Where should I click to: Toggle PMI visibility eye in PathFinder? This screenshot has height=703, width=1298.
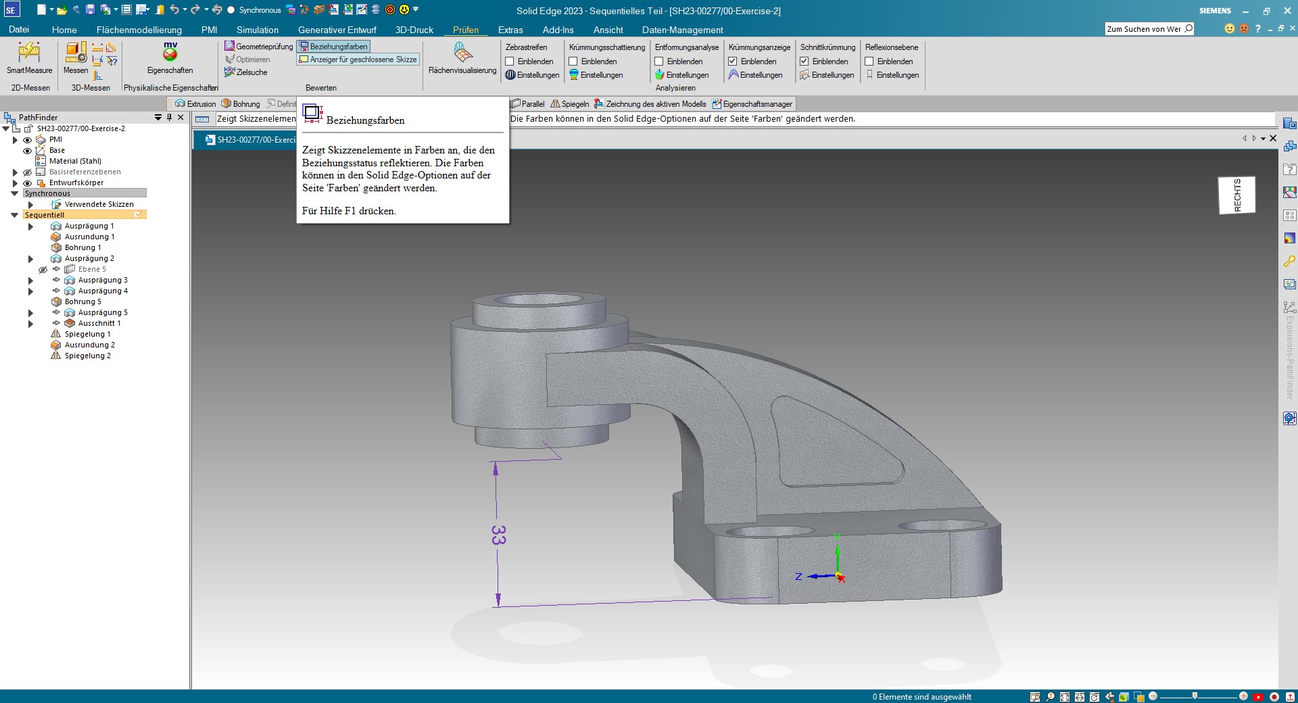(x=28, y=140)
